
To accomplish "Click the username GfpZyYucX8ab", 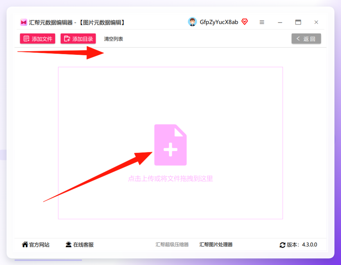I will point(219,22).
